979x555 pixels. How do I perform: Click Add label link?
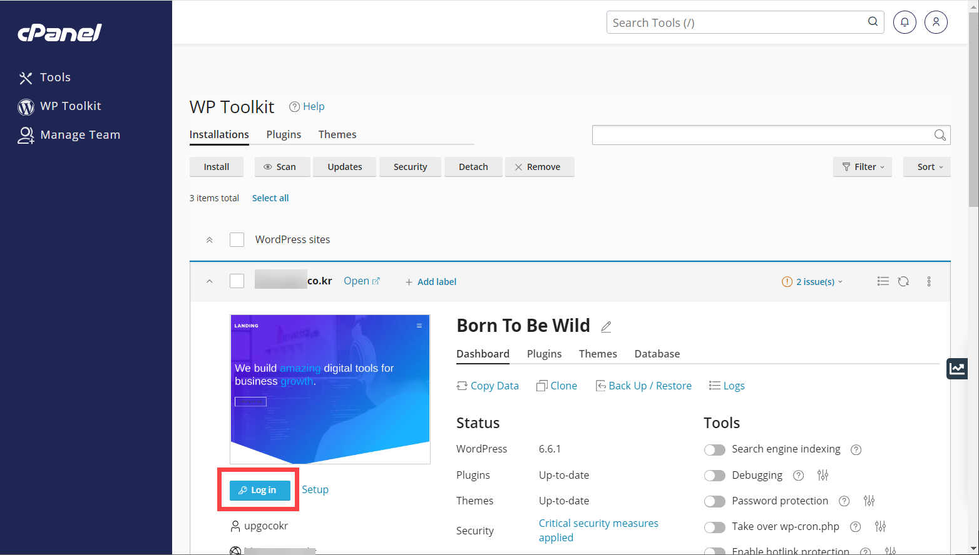click(x=431, y=282)
